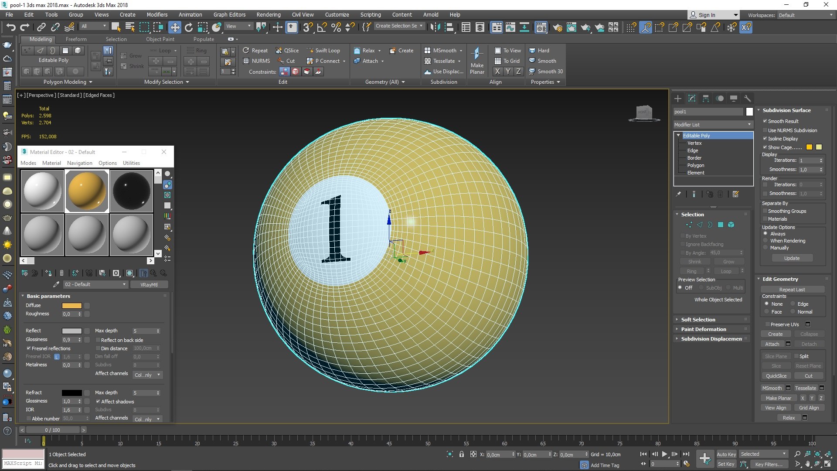The width and height of the screenshot is (837, 471).
Task: Activate the Angle Snap toggle icon
Action: click(x=322, y=27)
